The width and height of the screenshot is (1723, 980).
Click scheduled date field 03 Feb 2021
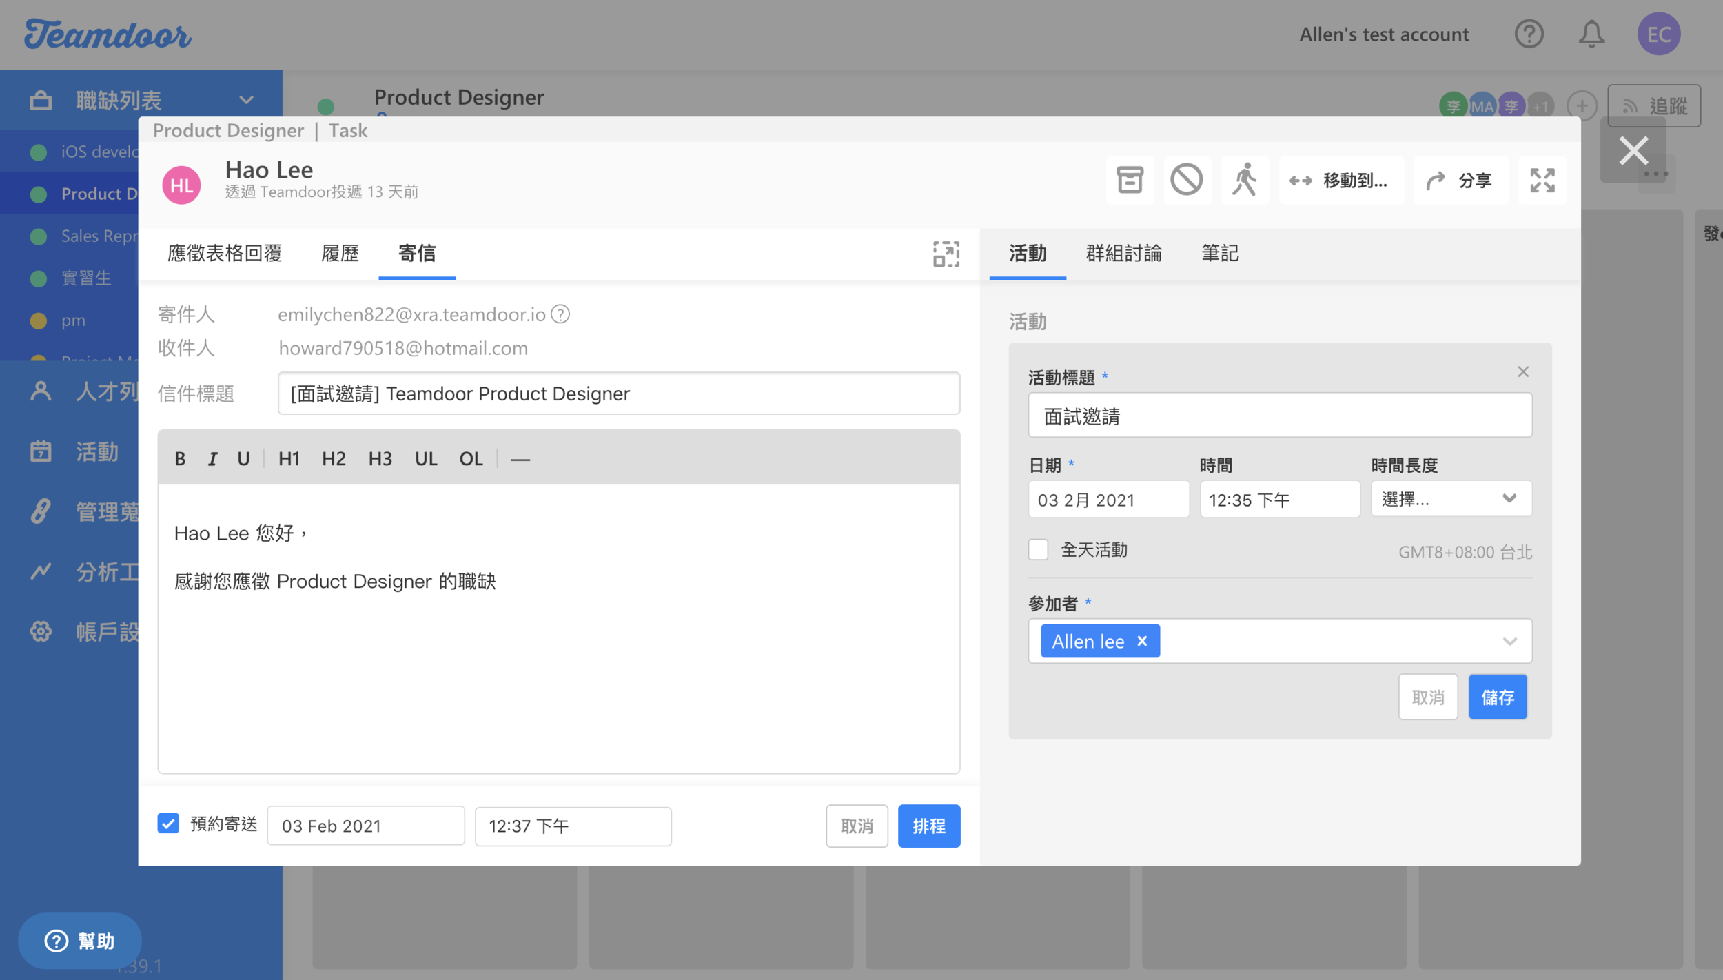tap(366, 826)
